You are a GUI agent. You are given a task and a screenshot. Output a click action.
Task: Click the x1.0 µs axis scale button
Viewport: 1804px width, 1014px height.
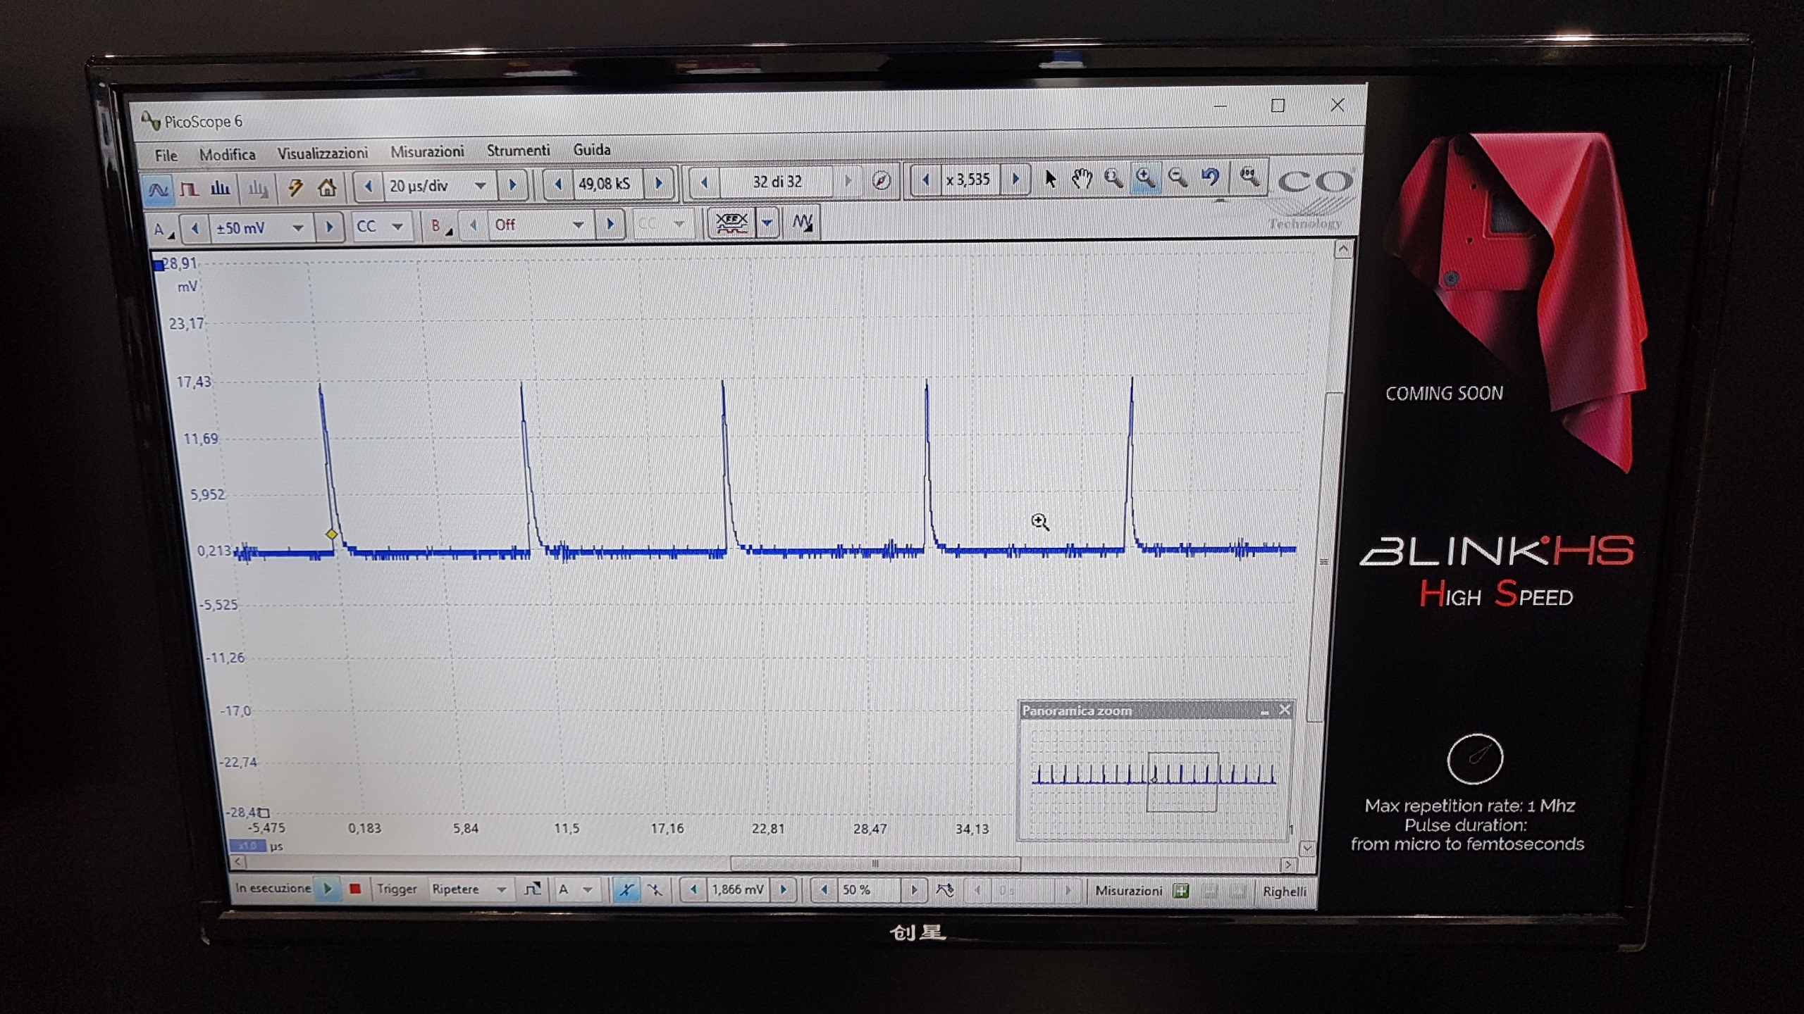[x=248, y=846]
